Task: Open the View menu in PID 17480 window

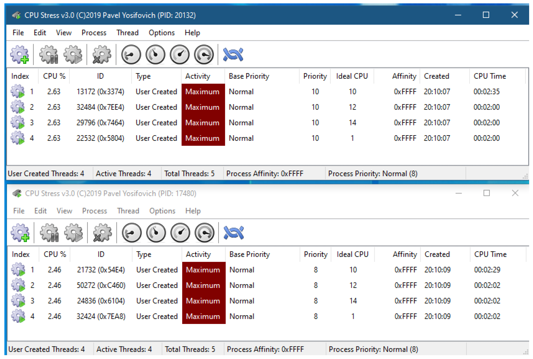Action: (64, 211)
